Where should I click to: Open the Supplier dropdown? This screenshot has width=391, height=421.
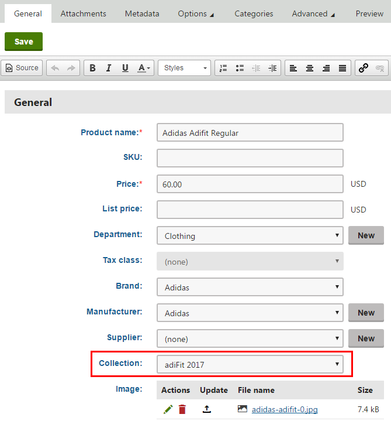[250, 338]
